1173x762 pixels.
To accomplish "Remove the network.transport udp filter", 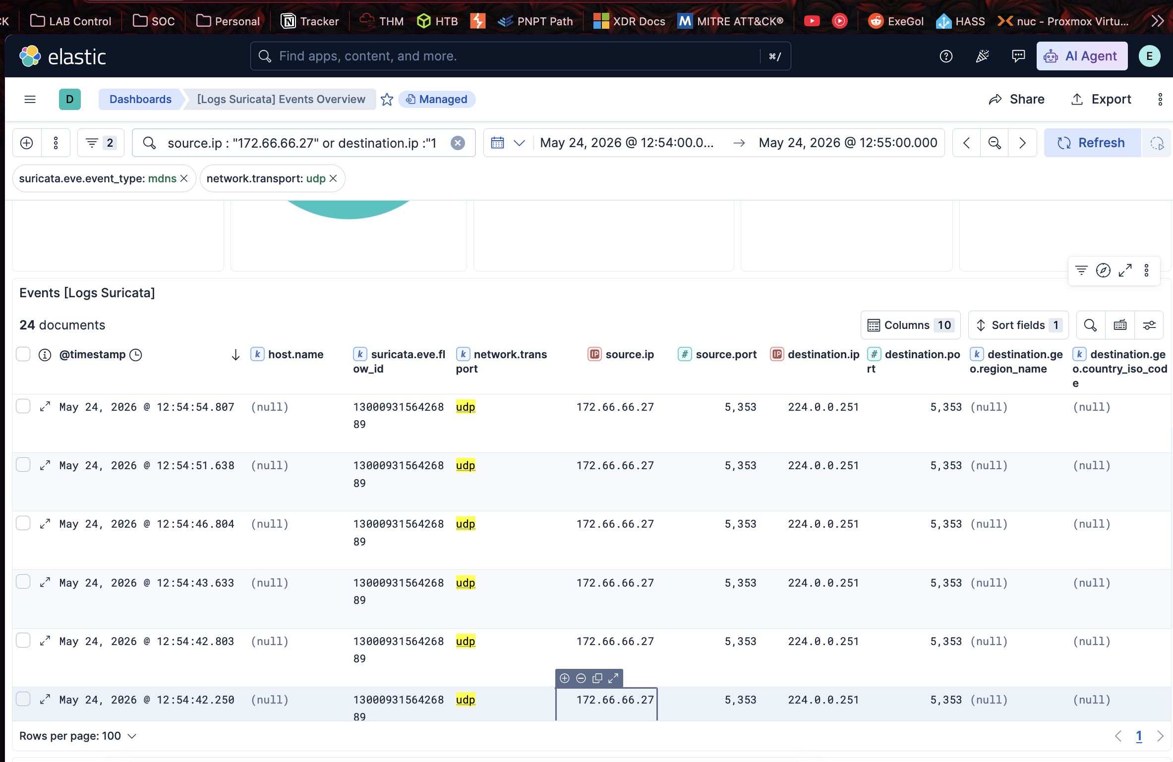I will (x=333, y=178).
